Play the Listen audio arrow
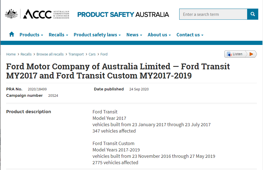The image size is (263, 170). pyautogui.click(x=251, y=54)
